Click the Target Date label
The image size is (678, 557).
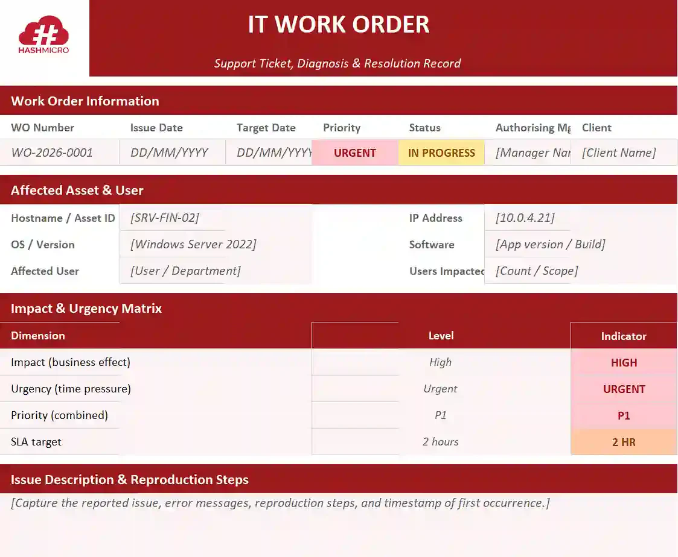(266, 128)
